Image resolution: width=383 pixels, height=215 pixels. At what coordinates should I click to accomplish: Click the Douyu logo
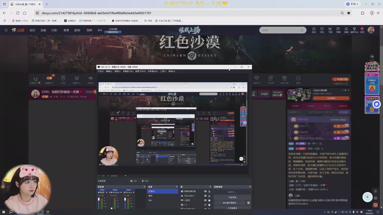18,30
